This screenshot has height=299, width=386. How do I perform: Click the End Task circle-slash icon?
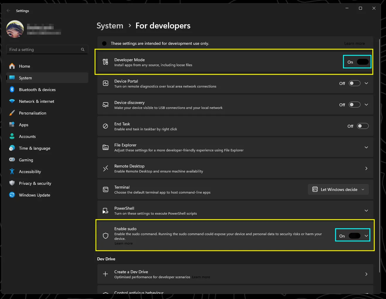point(106,126)
